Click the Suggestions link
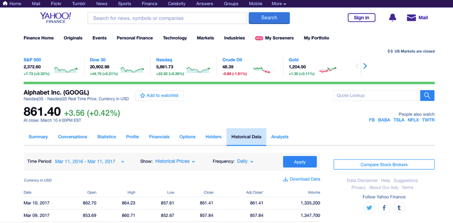Image resolution: width=453 pixels, height=223 pixels. (x=406, y=180)
